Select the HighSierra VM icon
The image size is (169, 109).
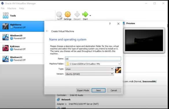(5, 26)
